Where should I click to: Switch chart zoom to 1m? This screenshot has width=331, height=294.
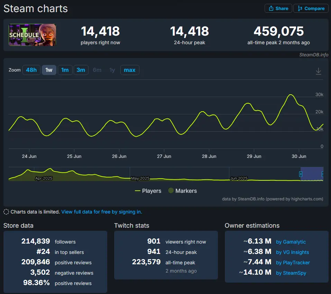65,70
